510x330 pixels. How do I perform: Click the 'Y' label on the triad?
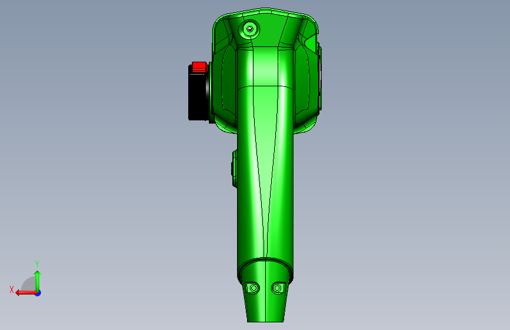click(x=37, y=264)
